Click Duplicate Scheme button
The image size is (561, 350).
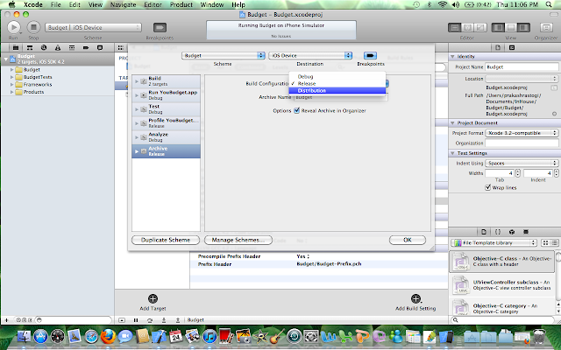point(166,240)
